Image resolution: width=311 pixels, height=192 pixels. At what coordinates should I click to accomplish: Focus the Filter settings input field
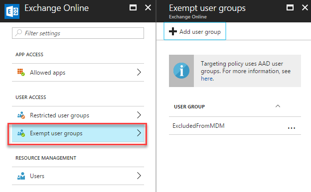point(78,33)
